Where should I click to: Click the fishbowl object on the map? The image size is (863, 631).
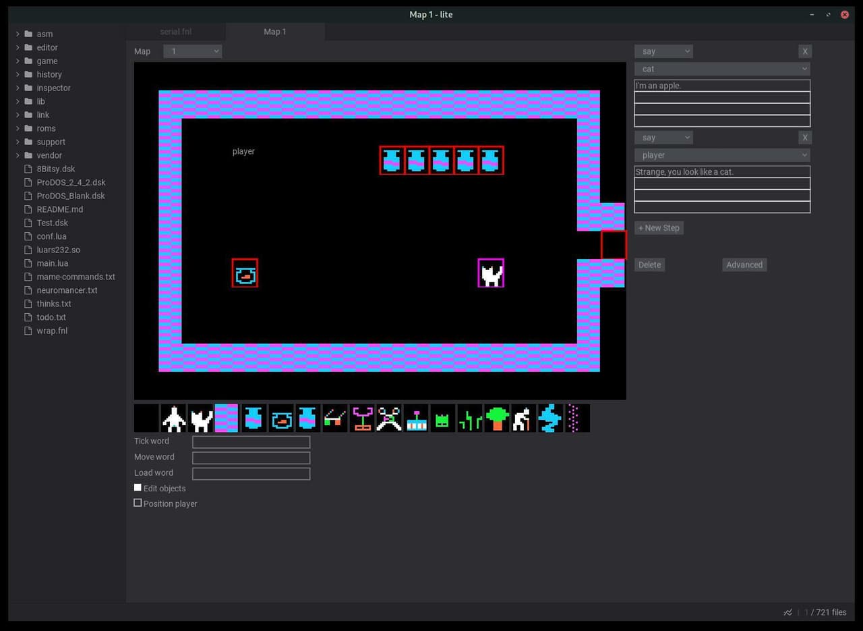[245, 273]
